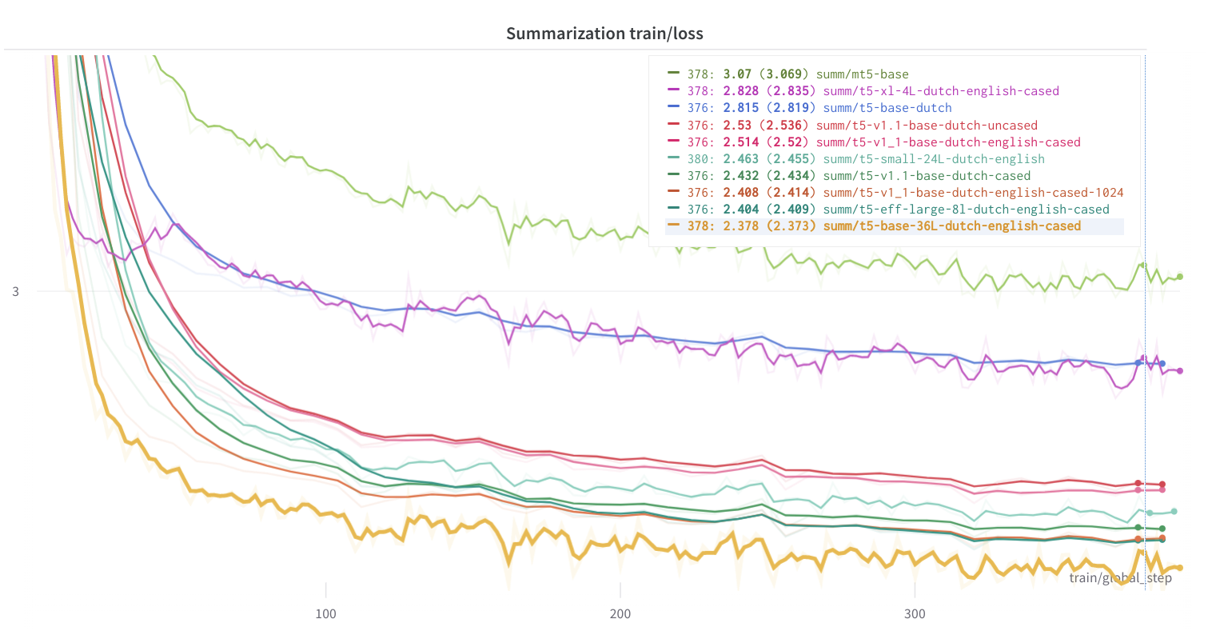
Task: Click the x-axis tick label 100
Action: 325,614
